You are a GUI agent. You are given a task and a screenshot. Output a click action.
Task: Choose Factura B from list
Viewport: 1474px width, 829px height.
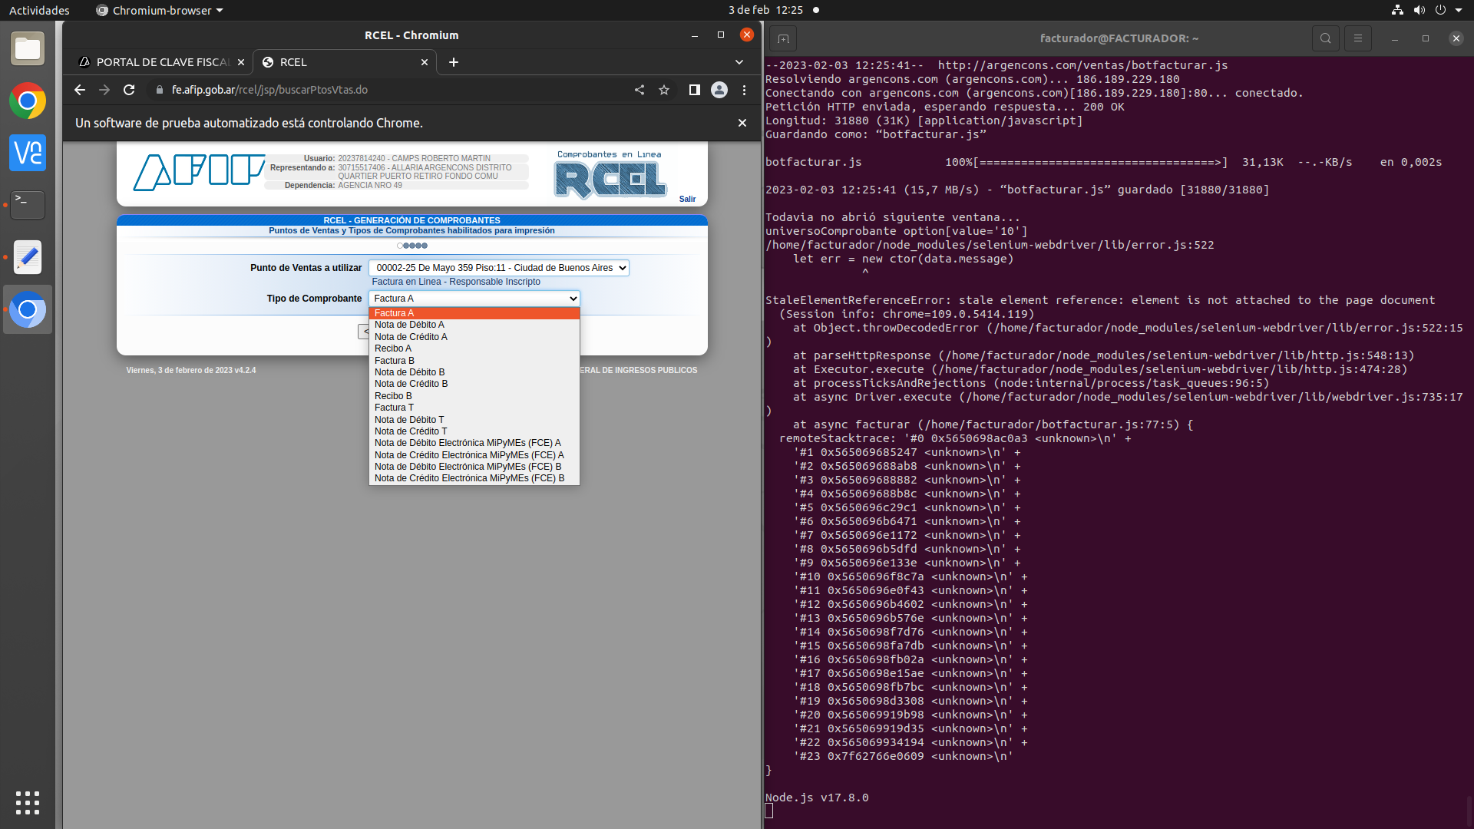point(474,361)
